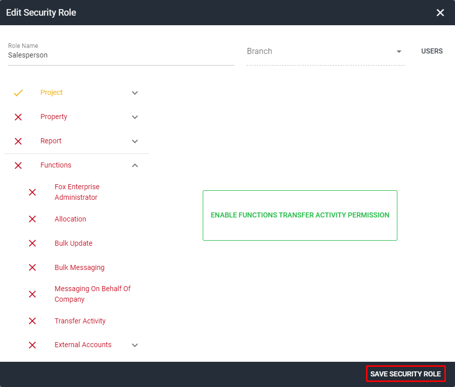Click the Transfer Activity permission icon
Viewport: 455px width, 387px height.
click(x=32, y=321)
